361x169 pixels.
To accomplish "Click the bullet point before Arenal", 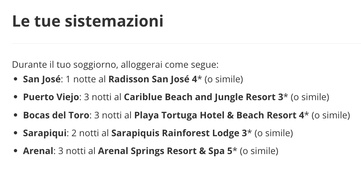I will pos(16,151).
